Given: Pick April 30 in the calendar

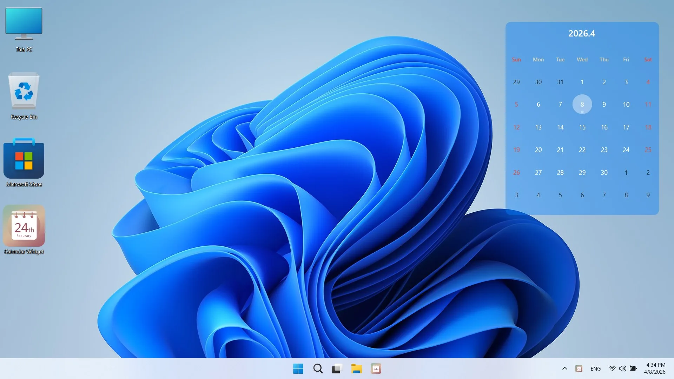Looking at the screenshot, I should pos(604,172).
